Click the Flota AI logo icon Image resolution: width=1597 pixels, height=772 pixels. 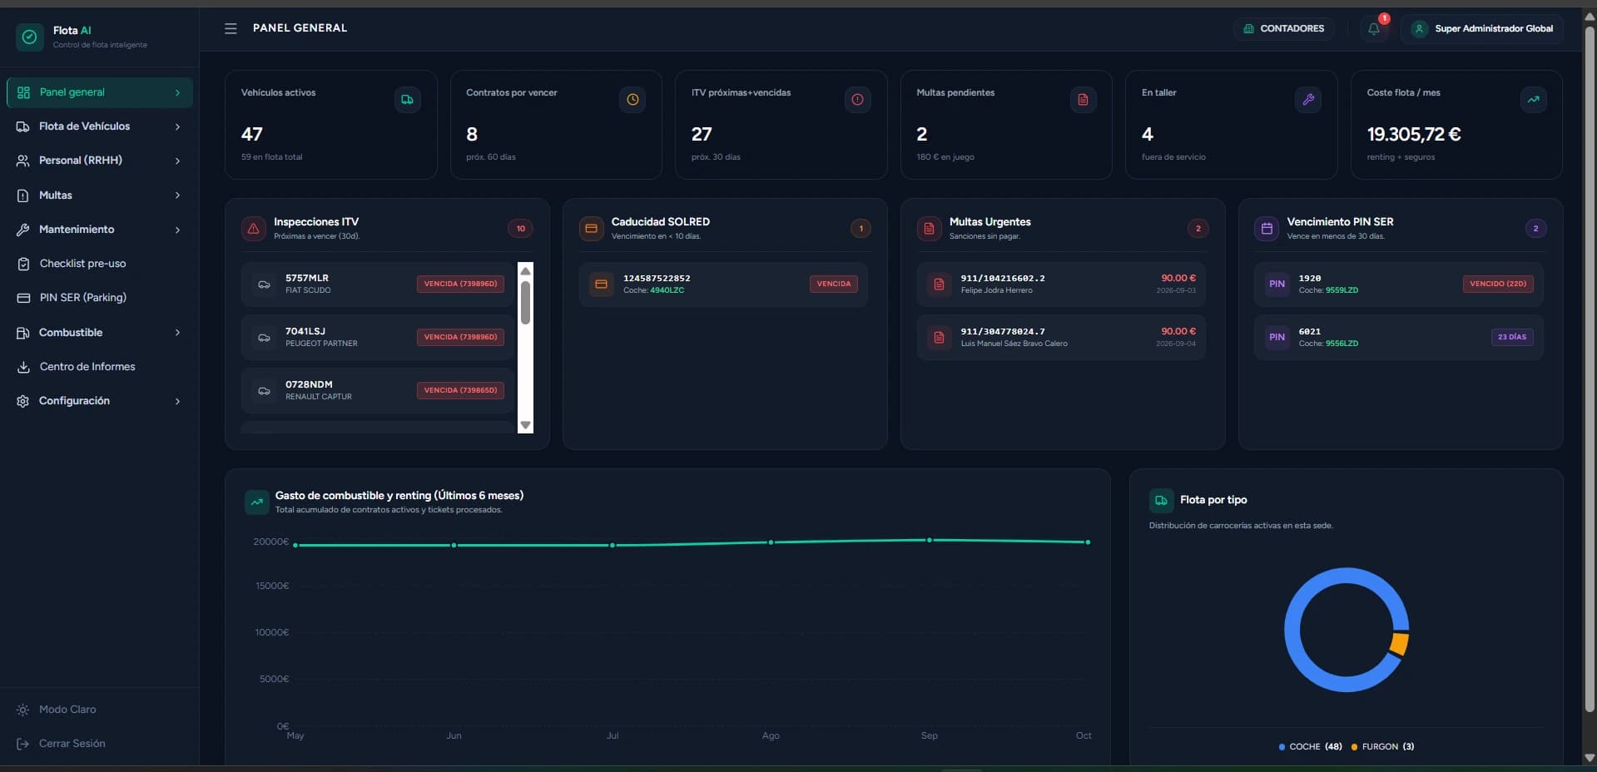30,37
